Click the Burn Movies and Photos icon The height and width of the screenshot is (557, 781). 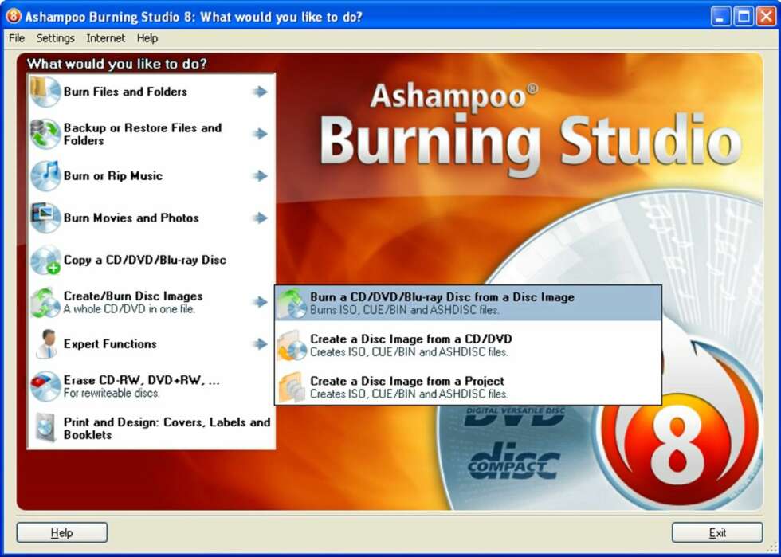point(45,218)
